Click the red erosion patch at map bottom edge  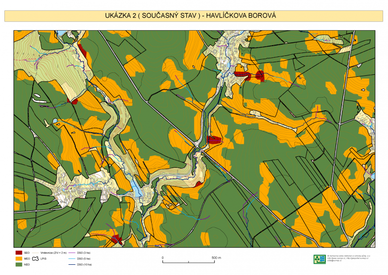(115, 239)
